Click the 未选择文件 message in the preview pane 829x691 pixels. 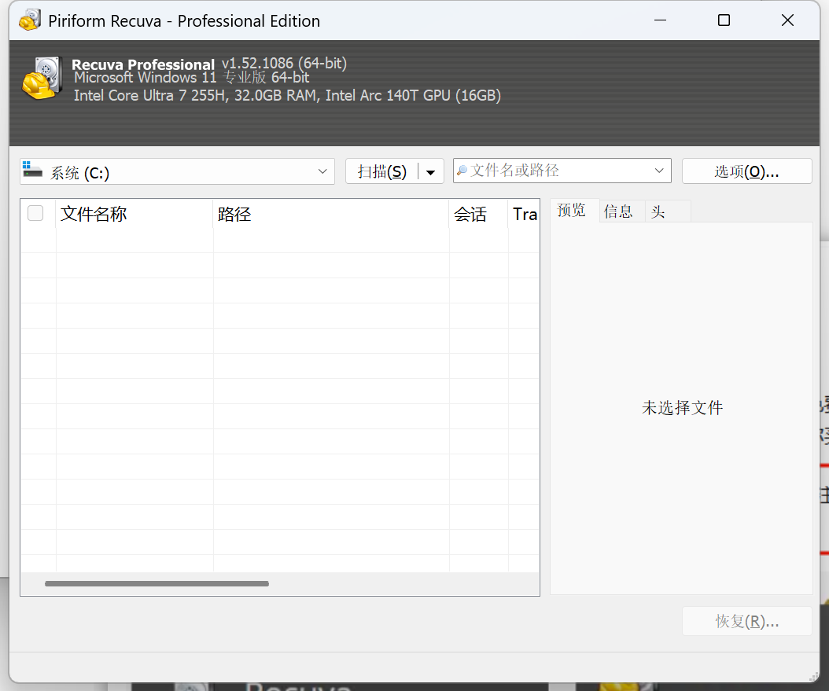coord(682,408)
